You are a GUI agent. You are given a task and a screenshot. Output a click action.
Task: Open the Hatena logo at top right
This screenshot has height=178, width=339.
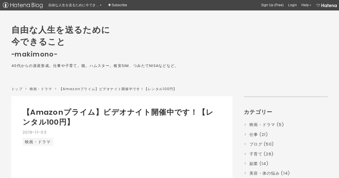click(326, 5)
